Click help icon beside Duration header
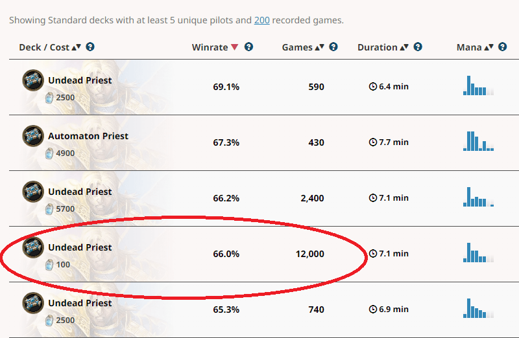 coord(418,47)
